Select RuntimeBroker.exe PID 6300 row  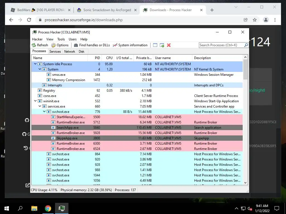(137, 143)
